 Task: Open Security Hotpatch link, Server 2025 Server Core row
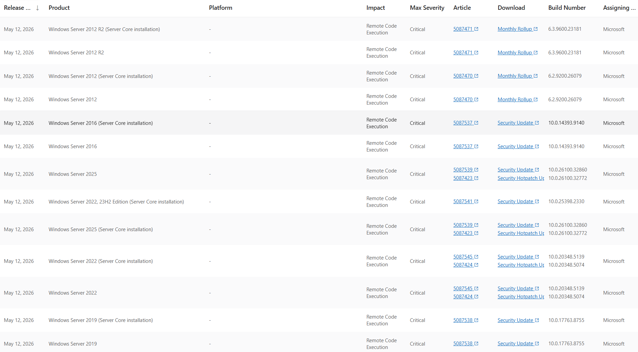521,233
